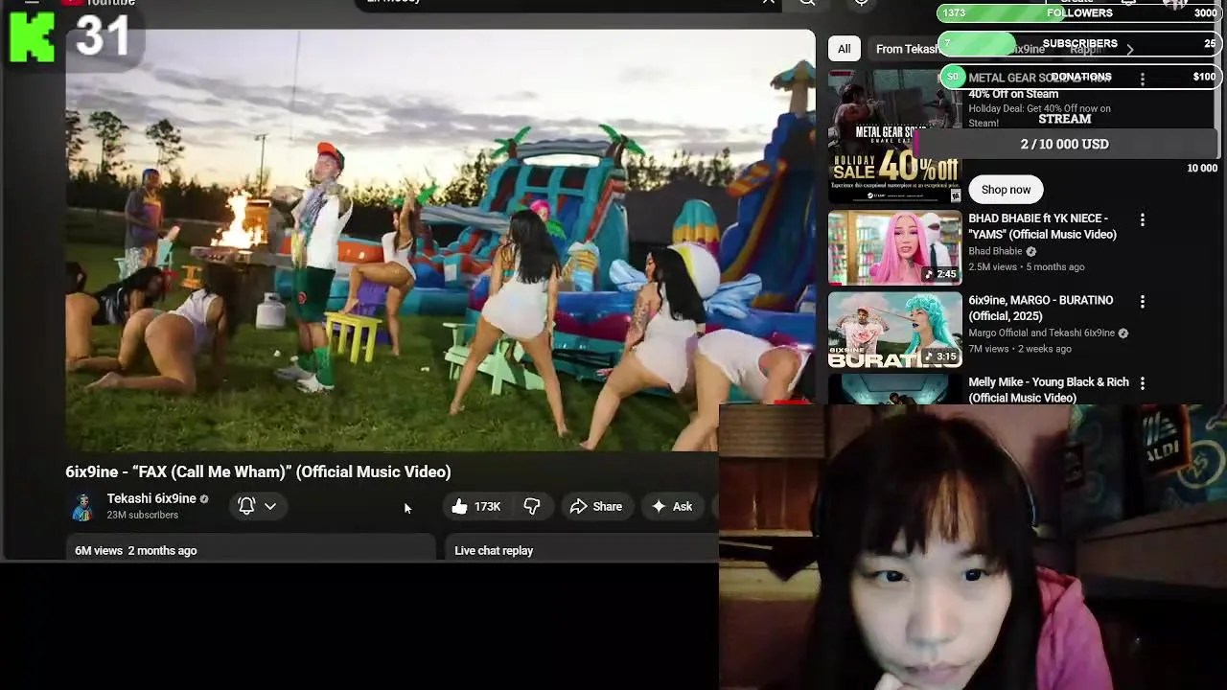Expand the notification options chevron

click(270, 506)
